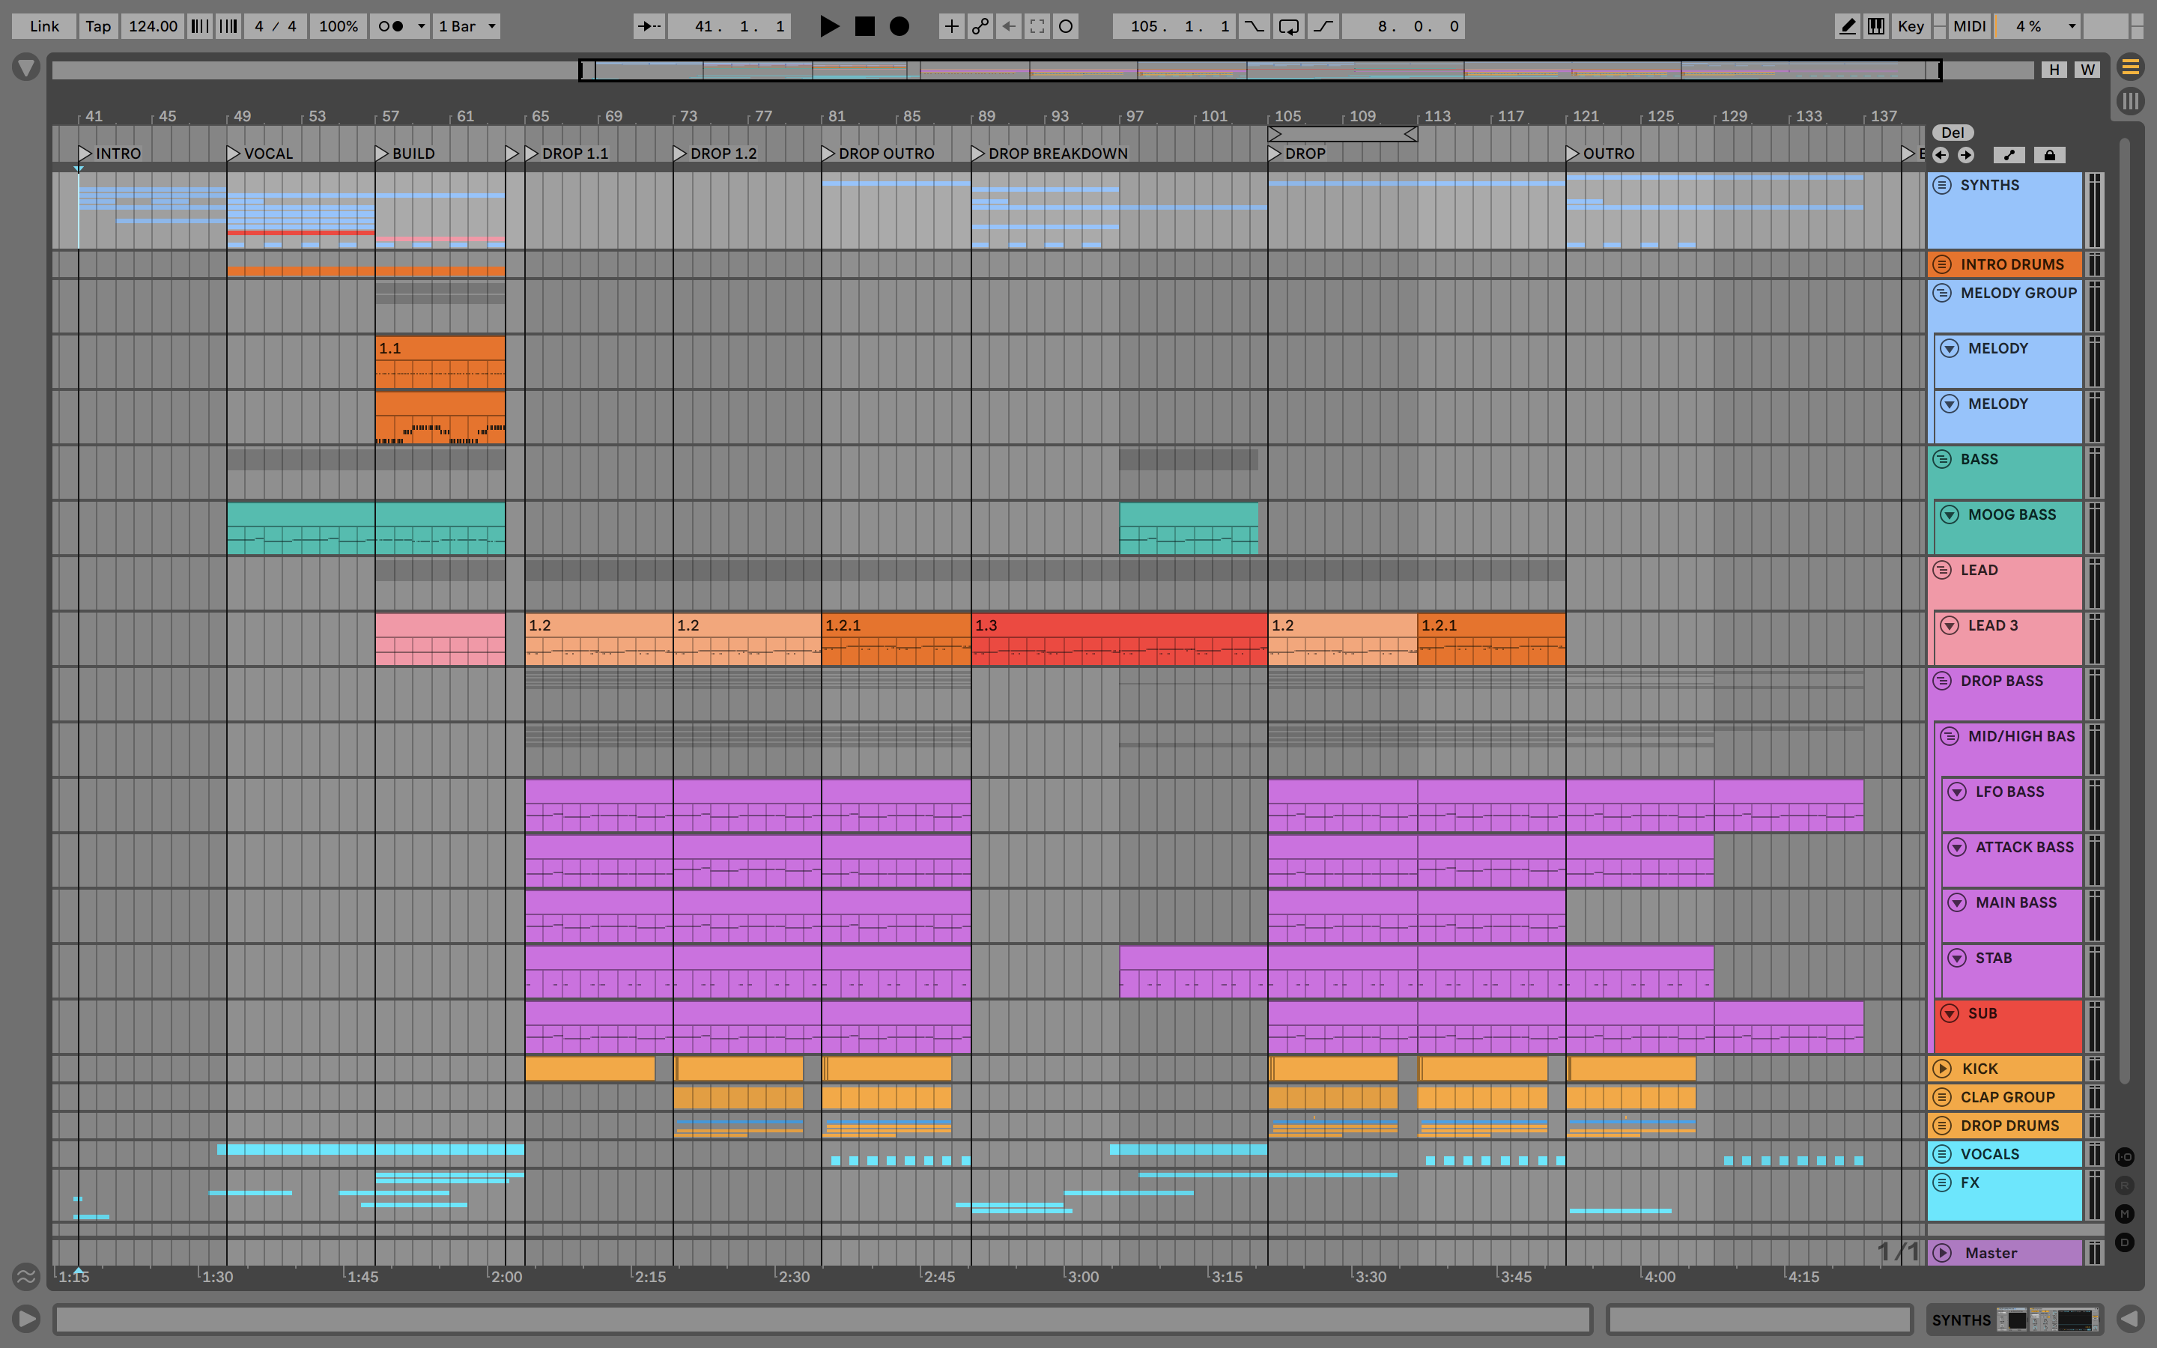Enable the Computer MIDI Keyboard icon

(1875, 26)
